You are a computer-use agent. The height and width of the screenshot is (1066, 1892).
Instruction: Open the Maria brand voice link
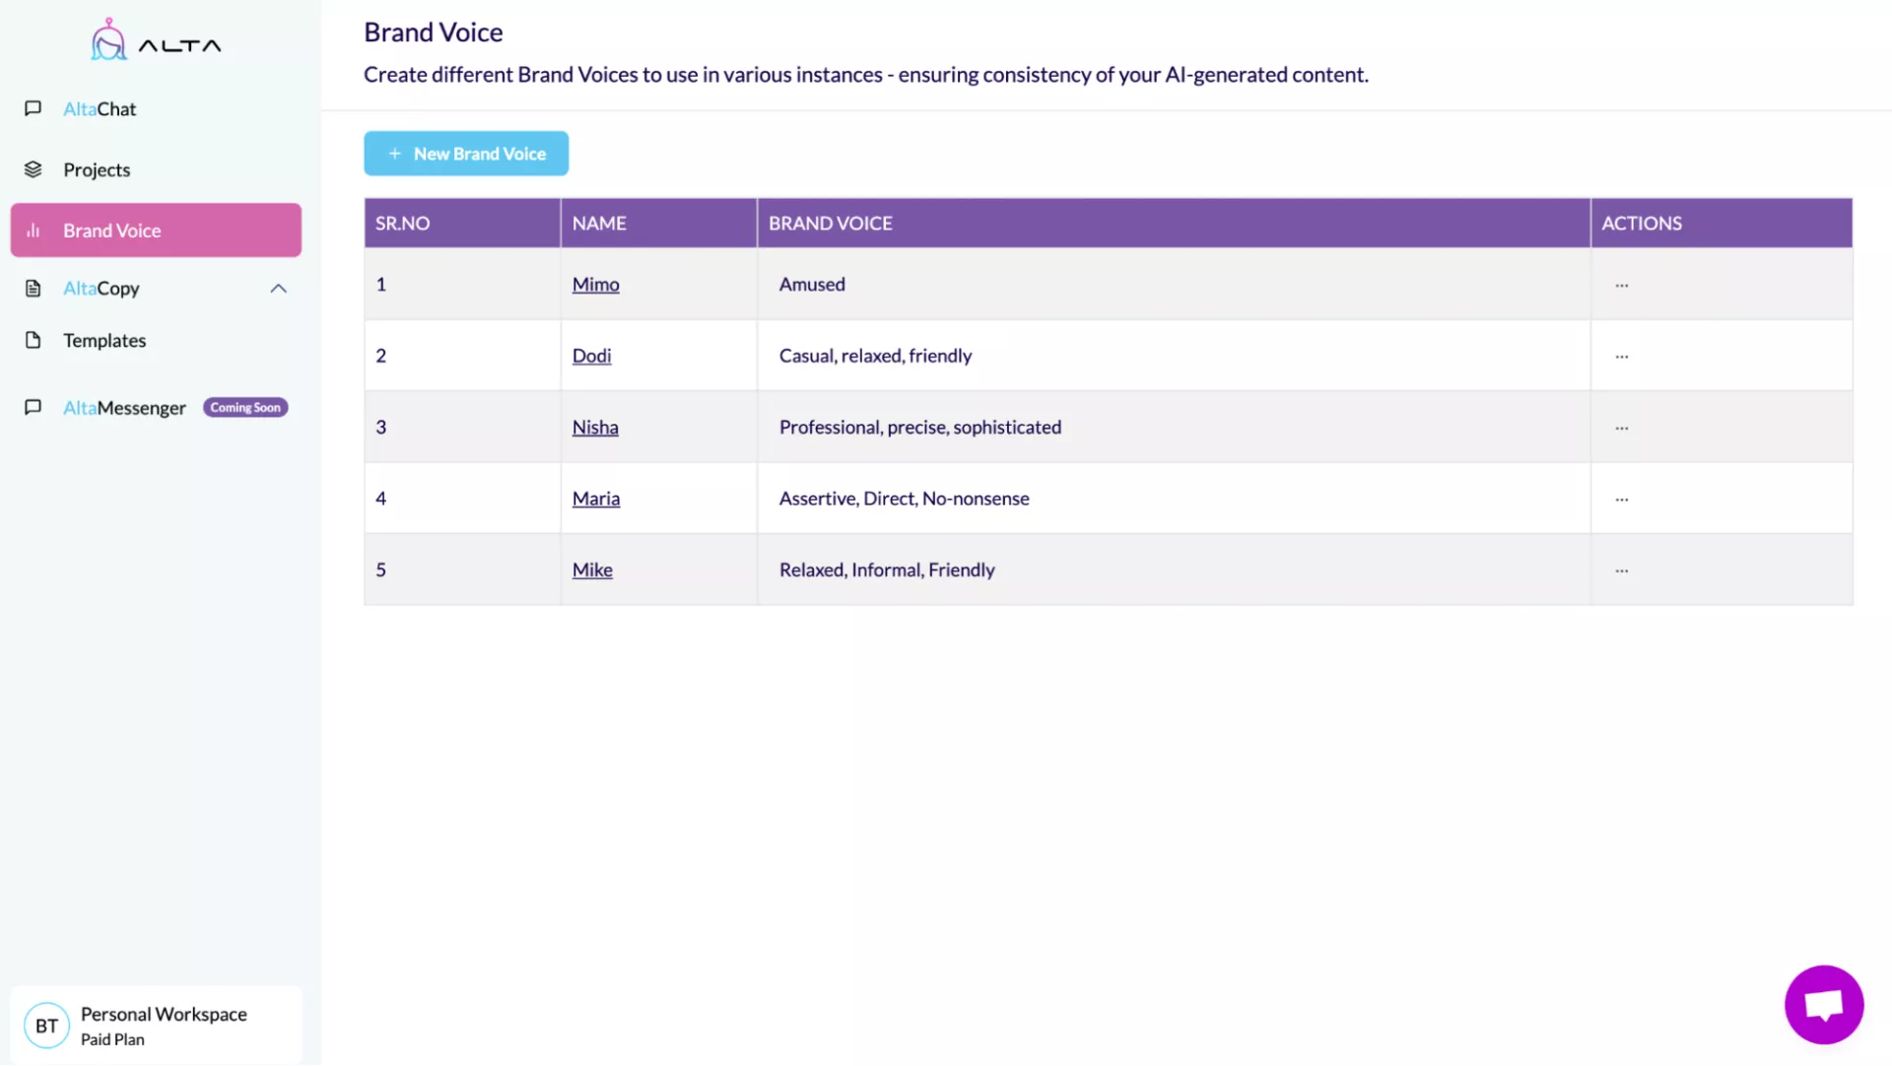(x=595, y=499)
